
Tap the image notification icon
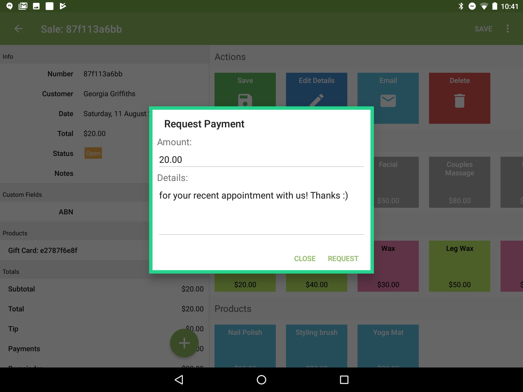coord(36,6)
